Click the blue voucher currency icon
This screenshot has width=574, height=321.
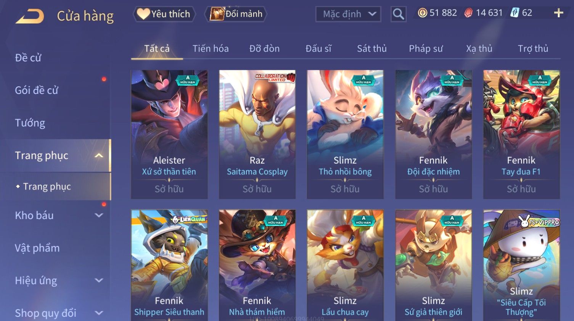click(515, 13)
